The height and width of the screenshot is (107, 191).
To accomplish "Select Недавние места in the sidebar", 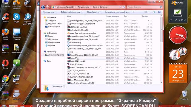I will (55, 24).
